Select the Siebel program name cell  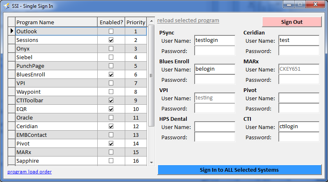tap(56, 57)
